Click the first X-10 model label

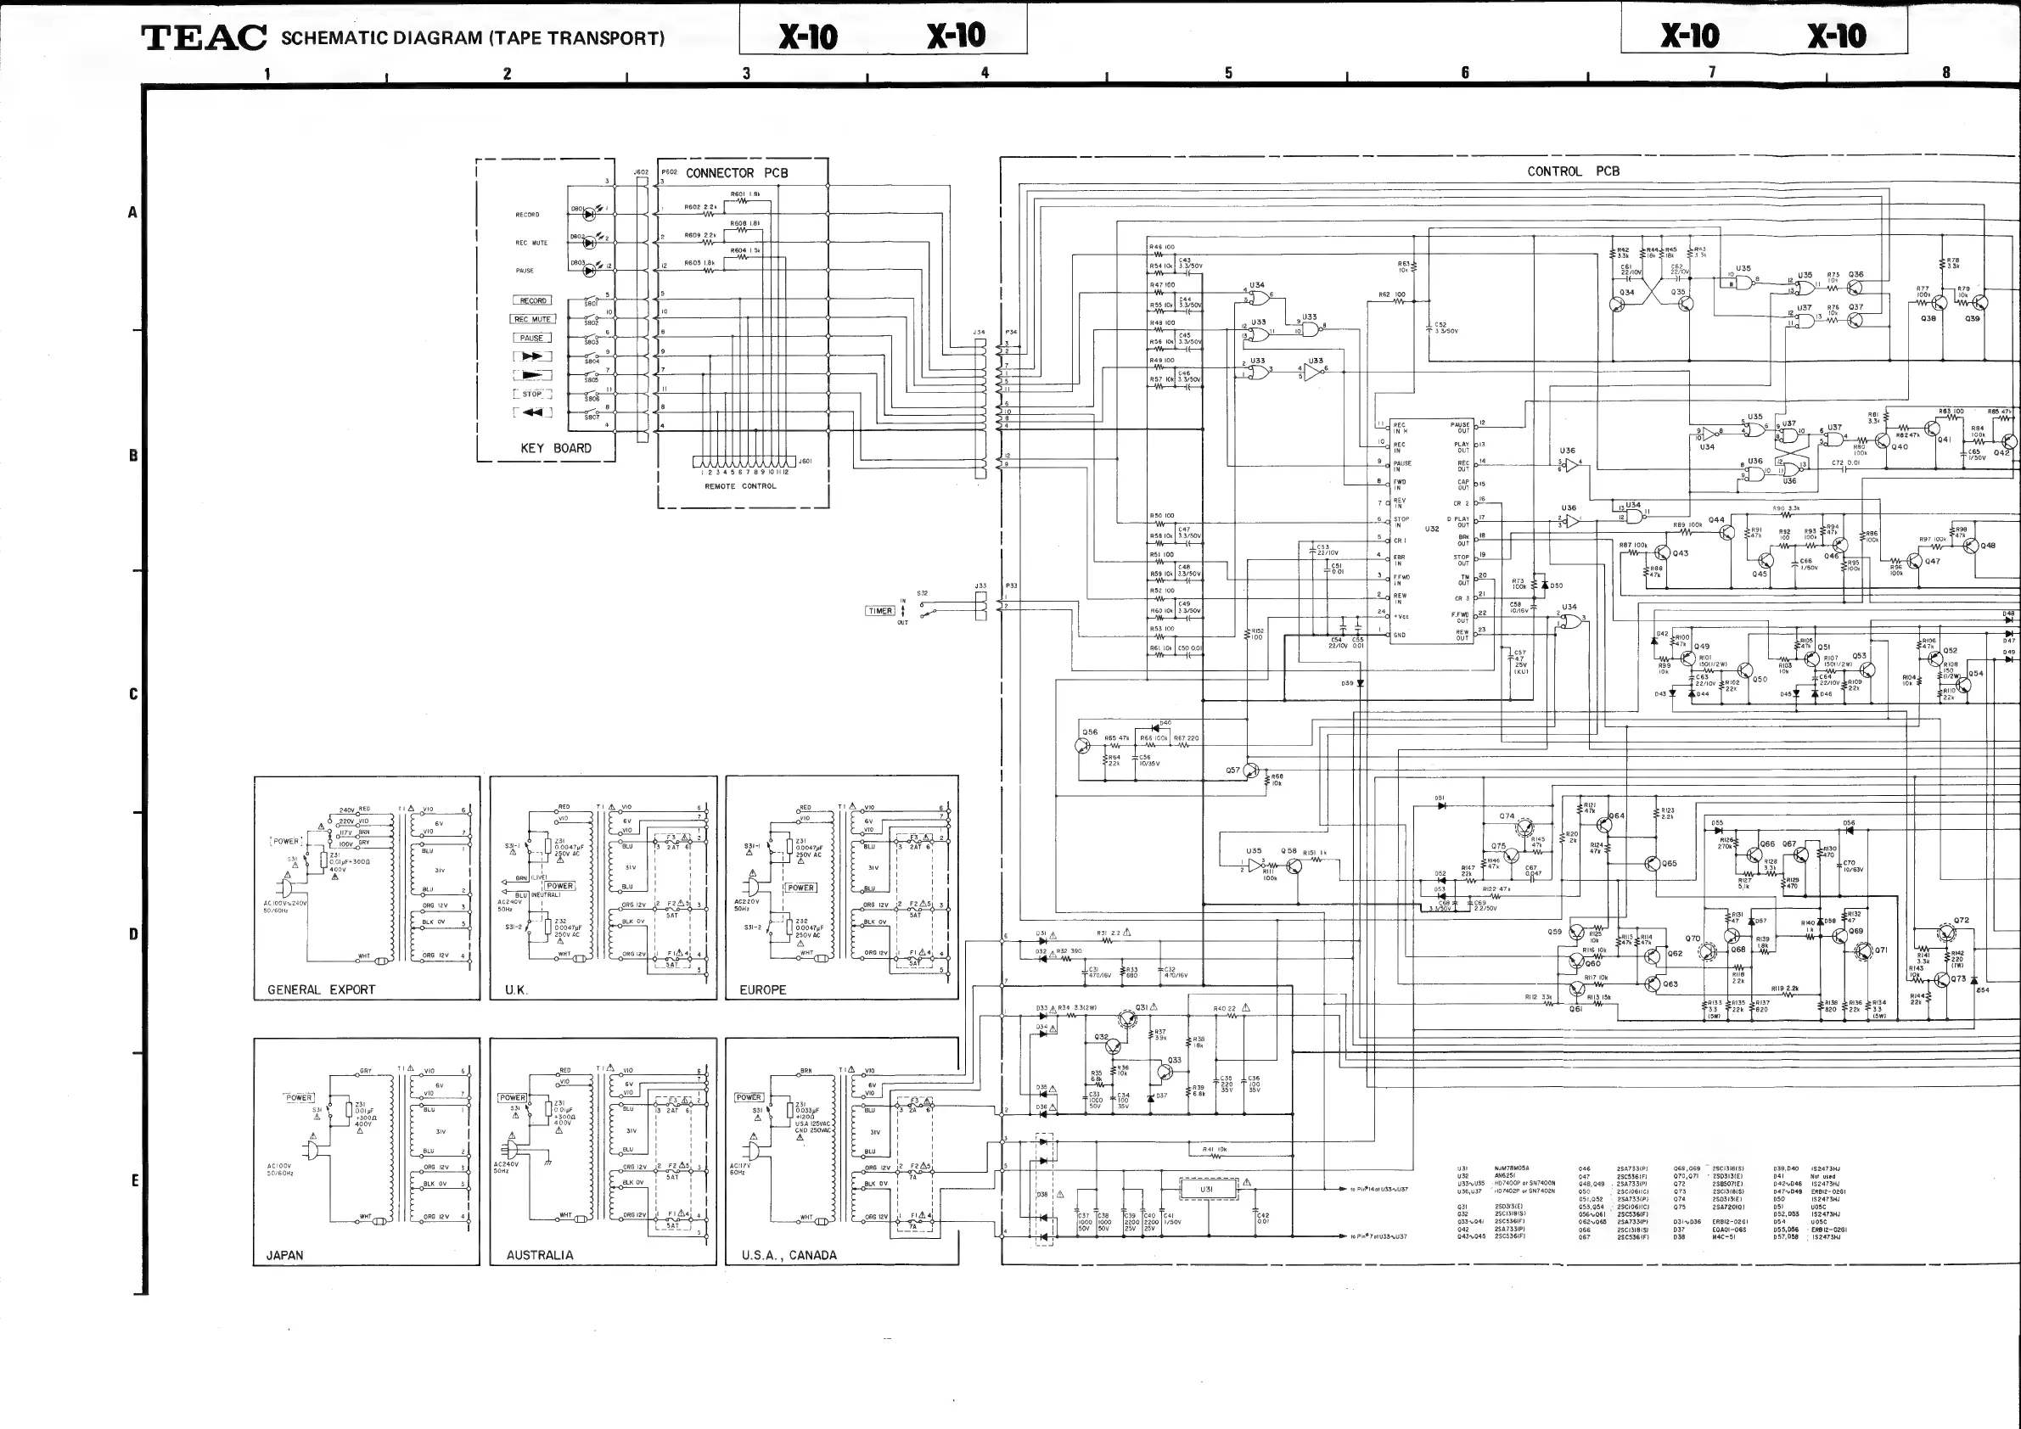tap(808, 37)
